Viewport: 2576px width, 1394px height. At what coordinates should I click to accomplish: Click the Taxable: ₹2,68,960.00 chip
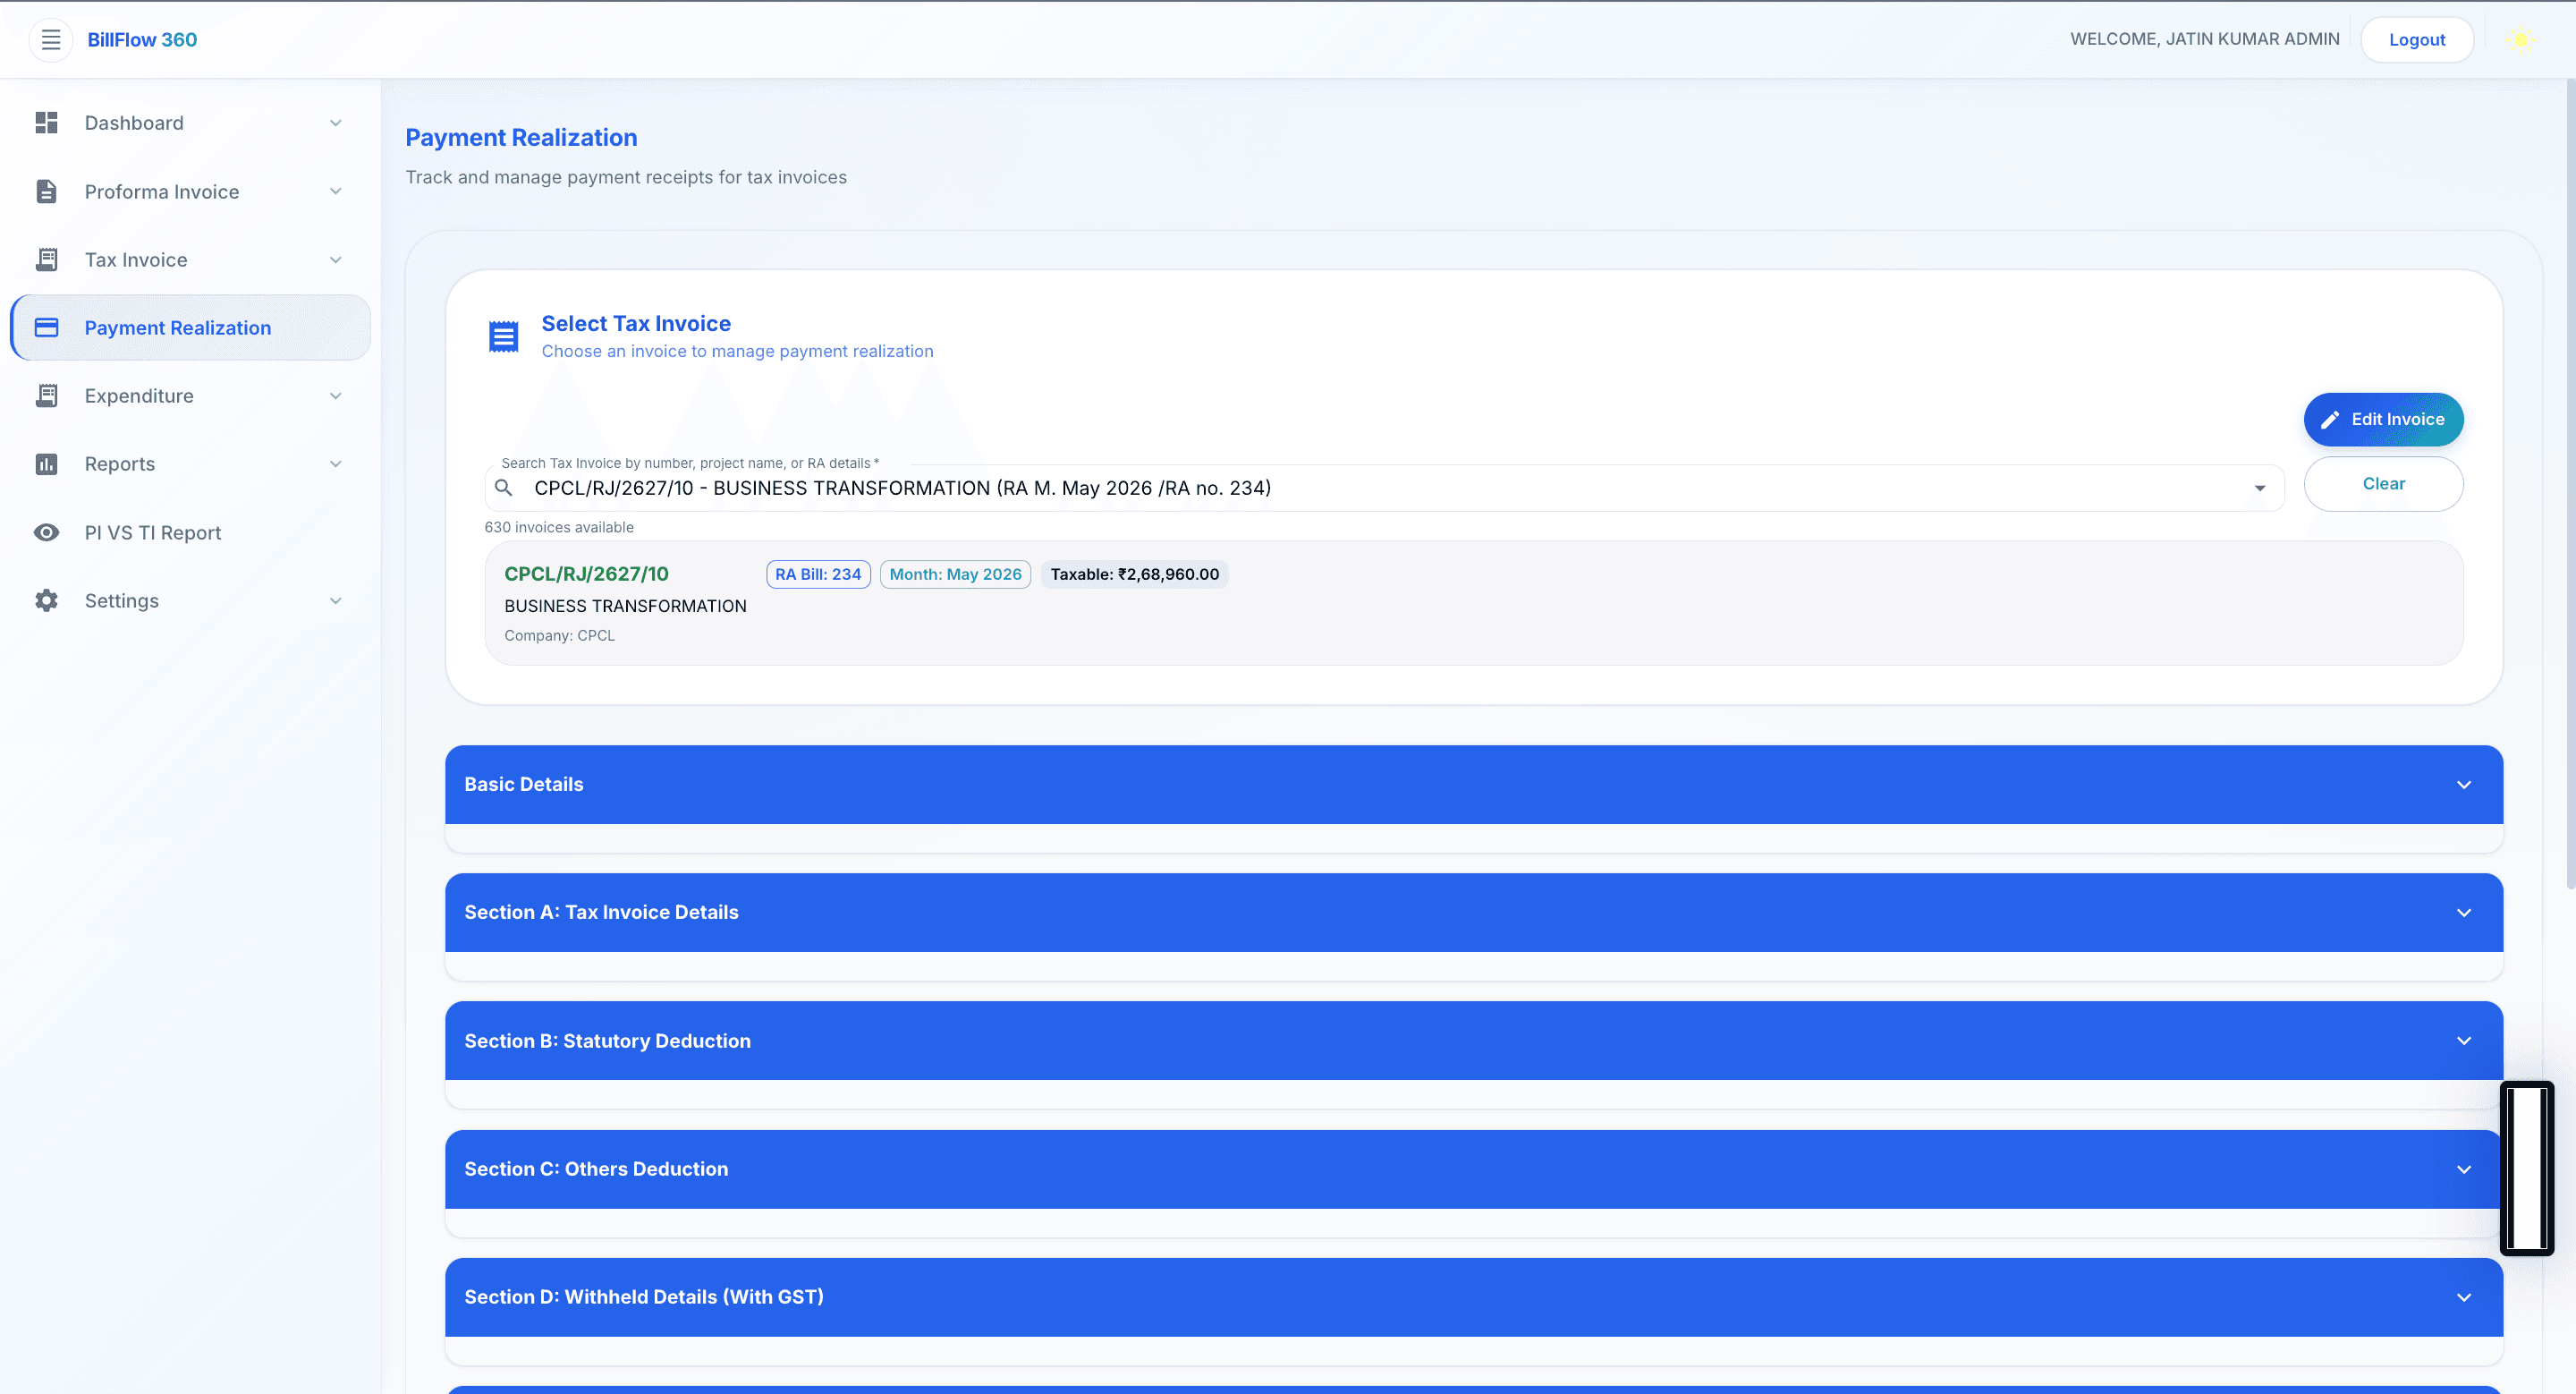pos(1134,574)
